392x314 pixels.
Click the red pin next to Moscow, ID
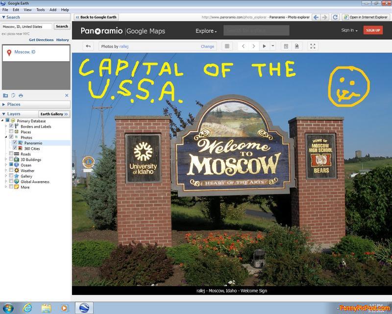[x=9, y=52]
